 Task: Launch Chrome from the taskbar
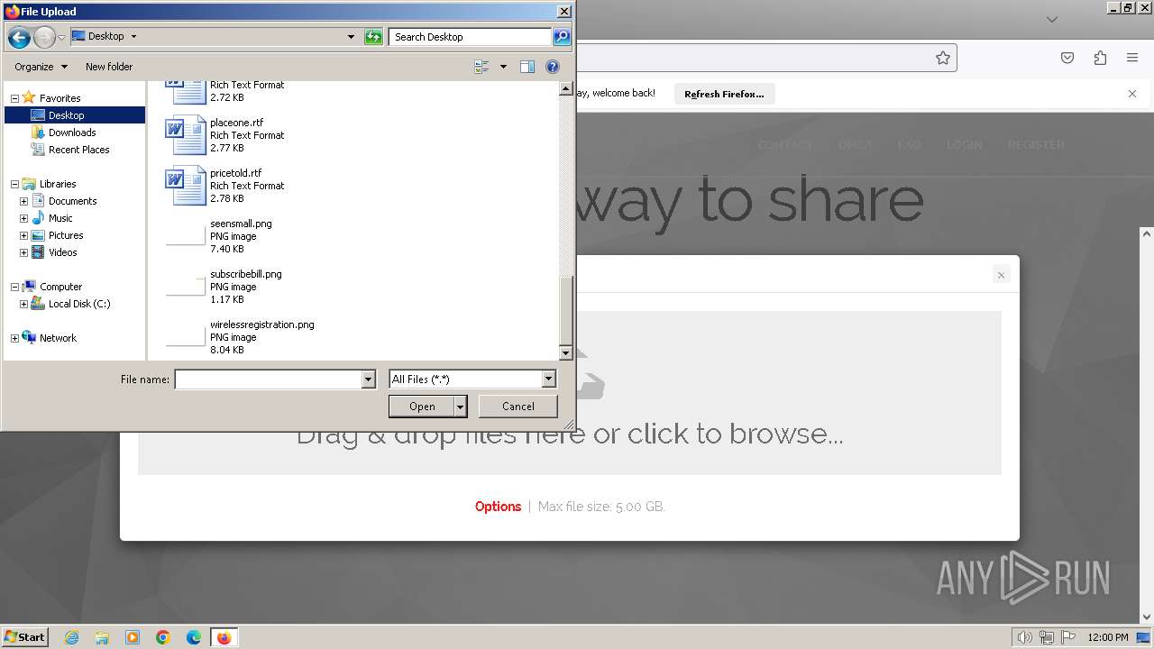163,637
